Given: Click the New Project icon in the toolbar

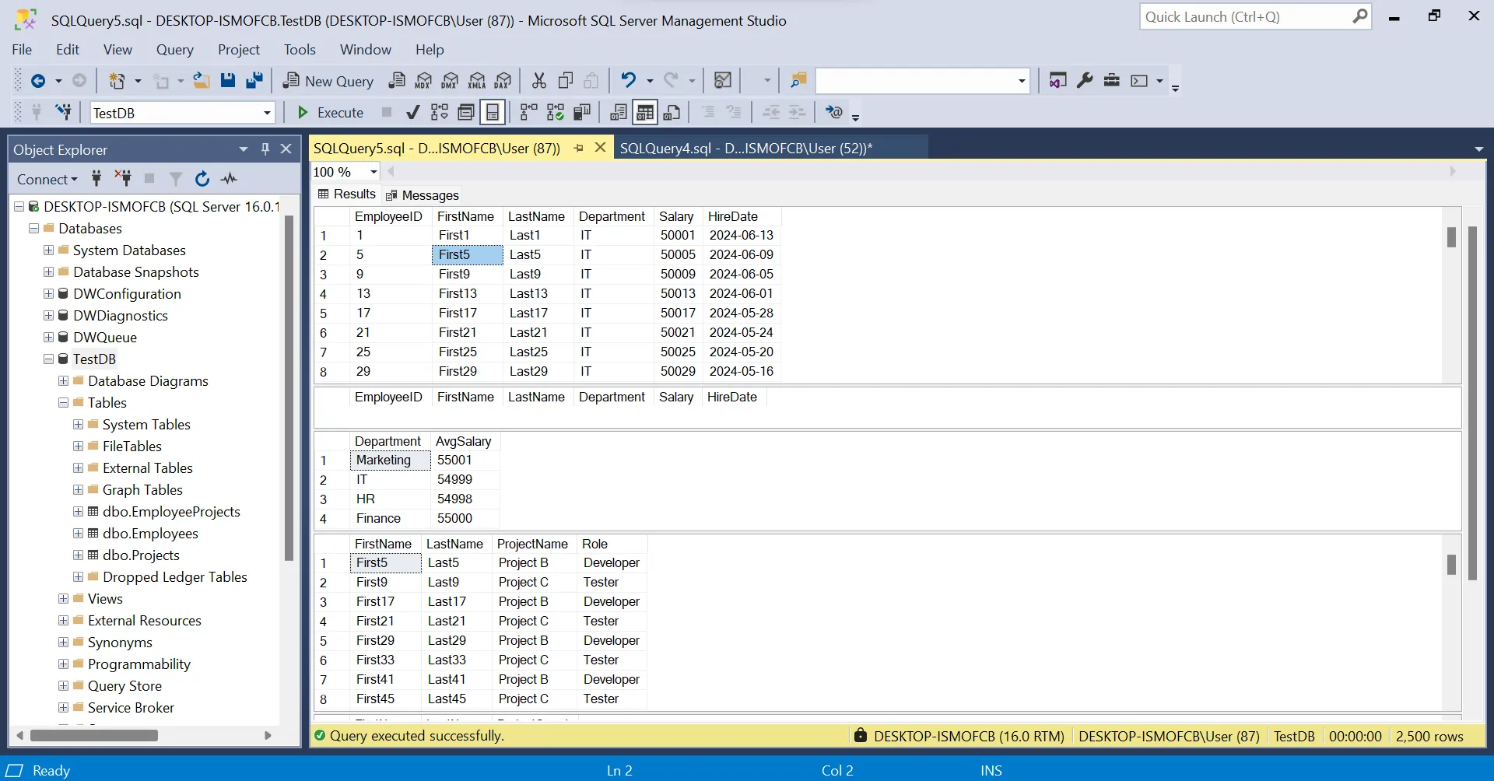Looking at the screenshot, I should tap(117, 81).
